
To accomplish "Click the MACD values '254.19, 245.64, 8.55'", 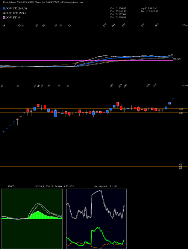I will [x=58, y=186].
